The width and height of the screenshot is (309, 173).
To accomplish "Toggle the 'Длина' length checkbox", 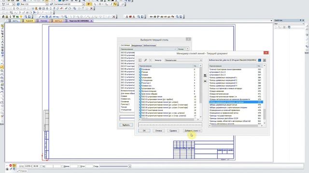I will click(62, 166).
